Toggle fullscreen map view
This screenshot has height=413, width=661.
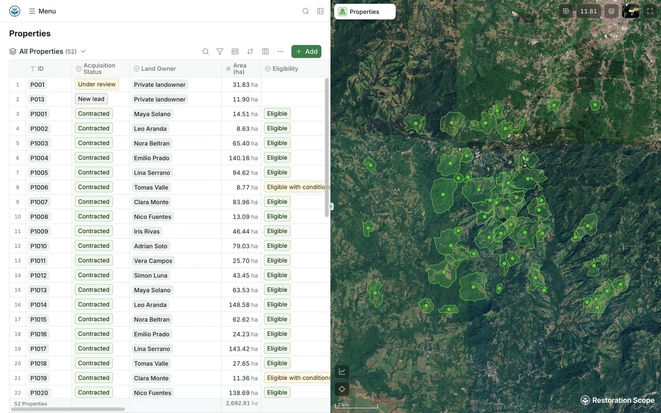tap(650, 11)
